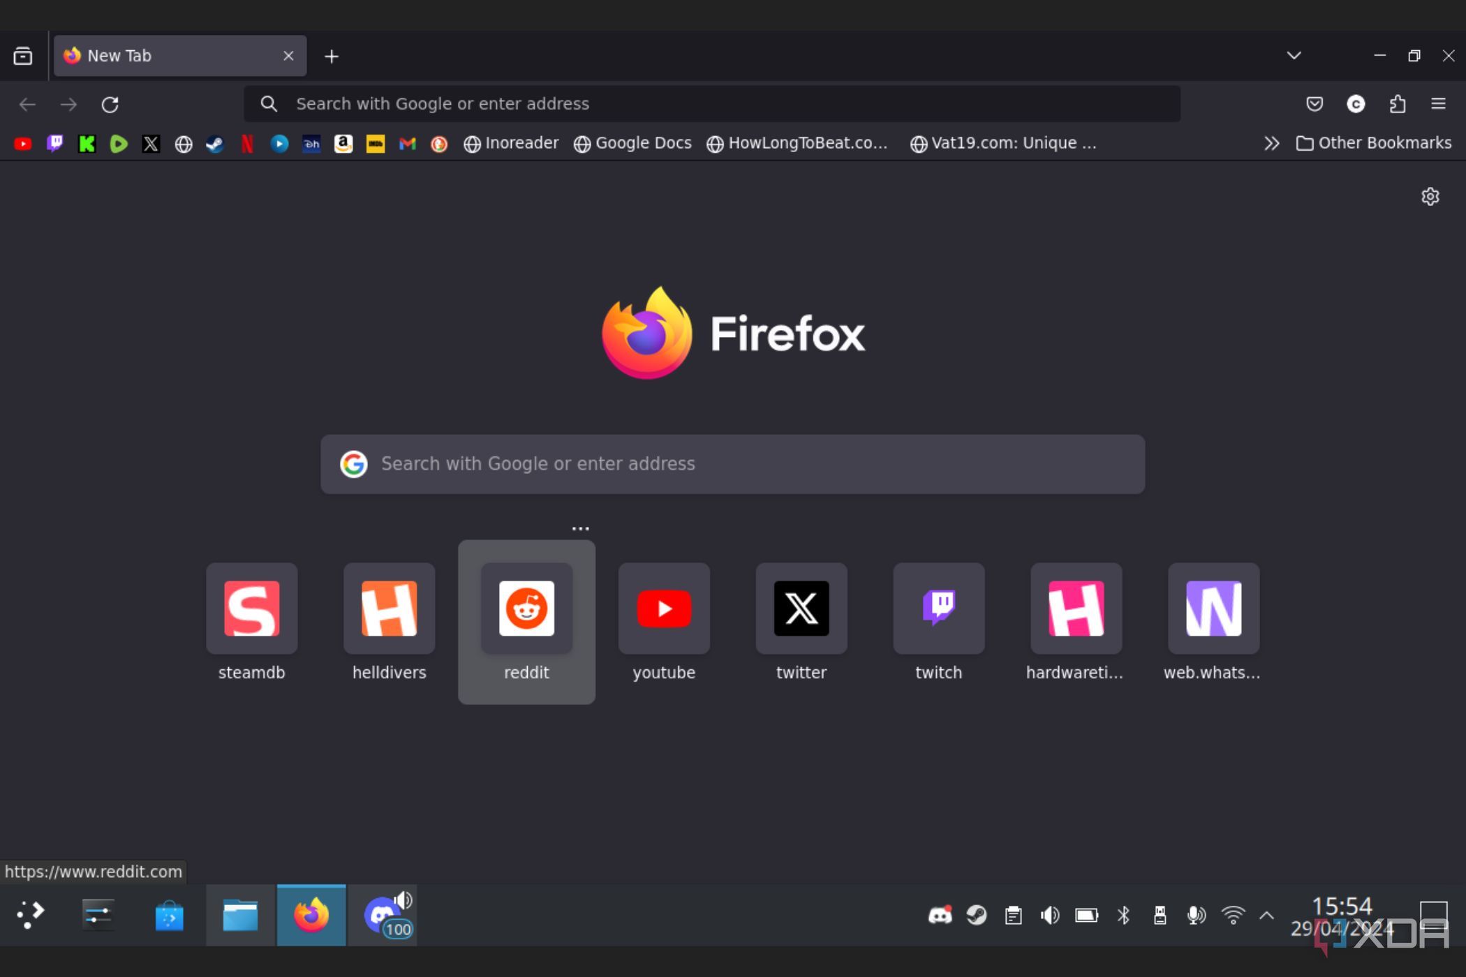Show more bookmarks with double chevron

[x=1272, y=143]
